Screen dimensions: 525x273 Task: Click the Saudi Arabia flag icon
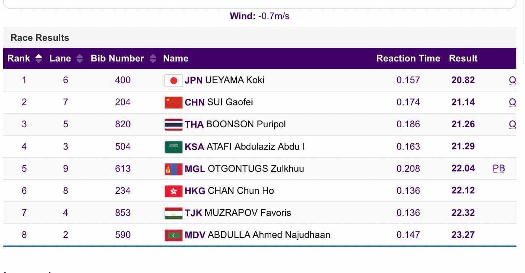[x=173, y=147]
